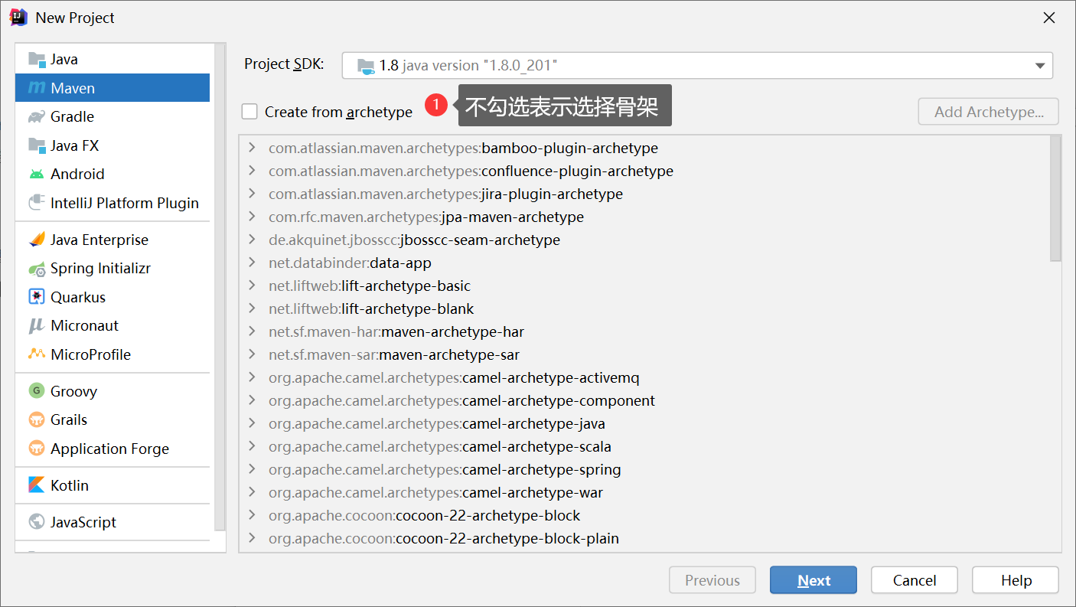Select camel-archetype-activemq row
The height and width of the screenshot is (607, 1076).
(x=644, y=377)
